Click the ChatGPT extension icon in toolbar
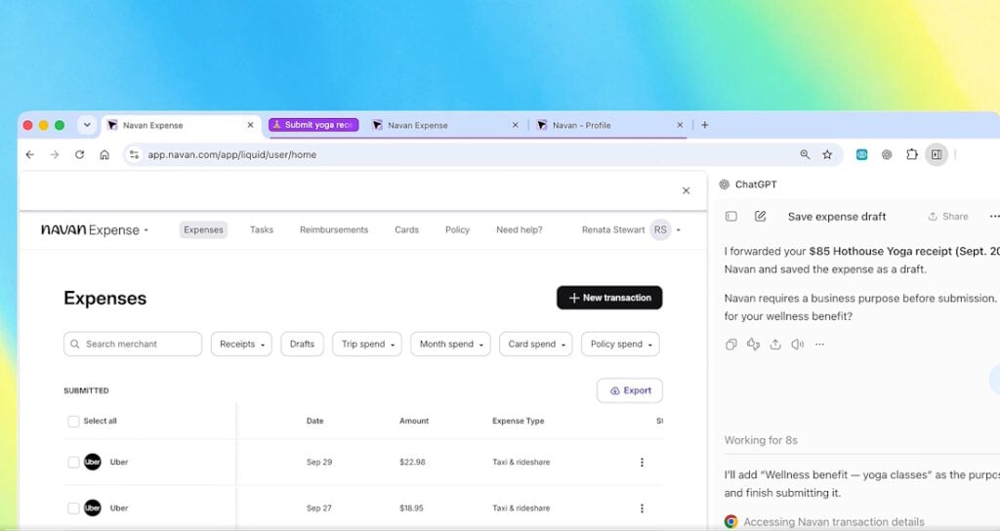Image resolution: width=1000 pixels, height=531 pixels. coord(887,154)
